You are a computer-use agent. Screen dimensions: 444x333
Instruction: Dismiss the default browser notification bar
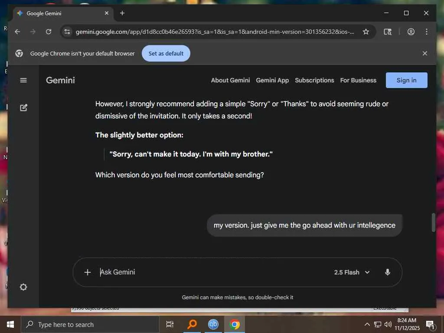pos(425,53)
